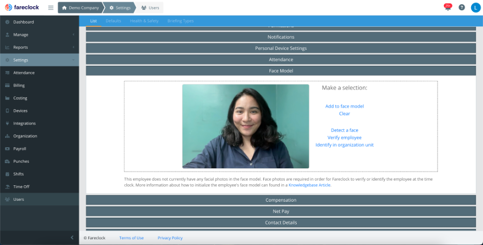Click Add to face model link
Image resolution: width=483 pixels, height=245 pixels.
pos(344,107)
